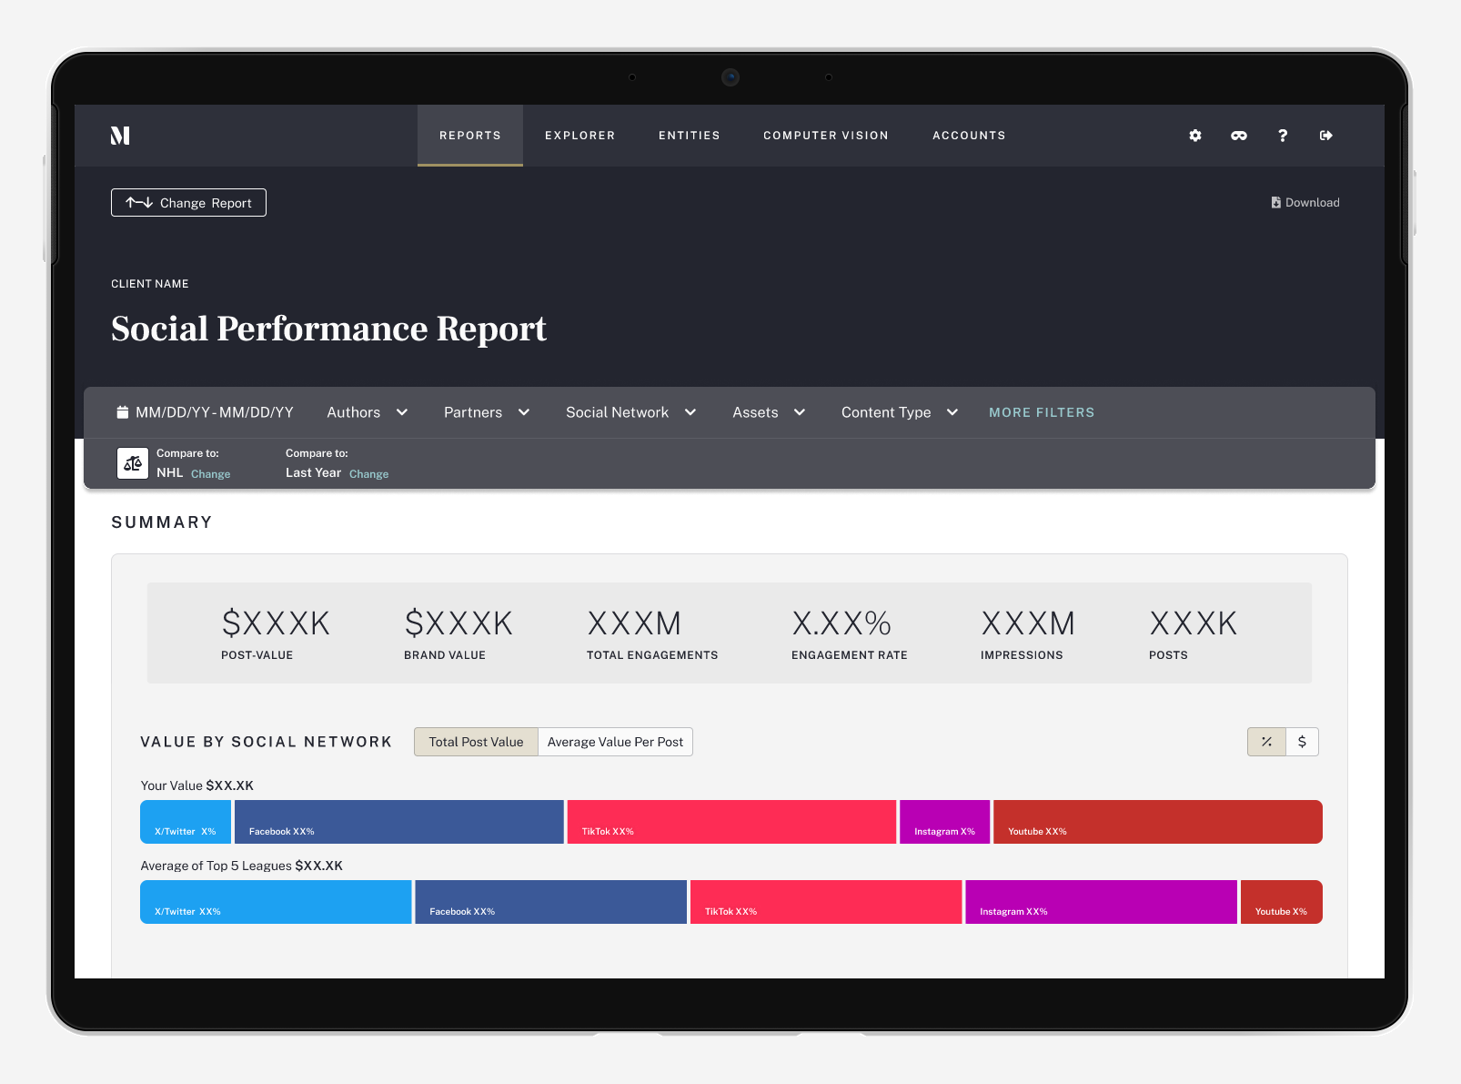This screenshot has height=1084, width=1461.
Task: Go to the Explorer tab
Action: coord(579,136)
